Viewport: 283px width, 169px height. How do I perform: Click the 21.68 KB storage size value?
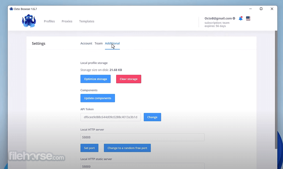click(116, 70)
